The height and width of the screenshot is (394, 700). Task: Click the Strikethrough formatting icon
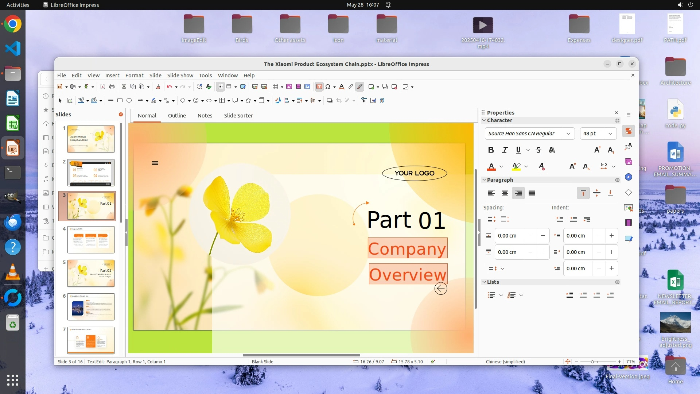point(538,150)
